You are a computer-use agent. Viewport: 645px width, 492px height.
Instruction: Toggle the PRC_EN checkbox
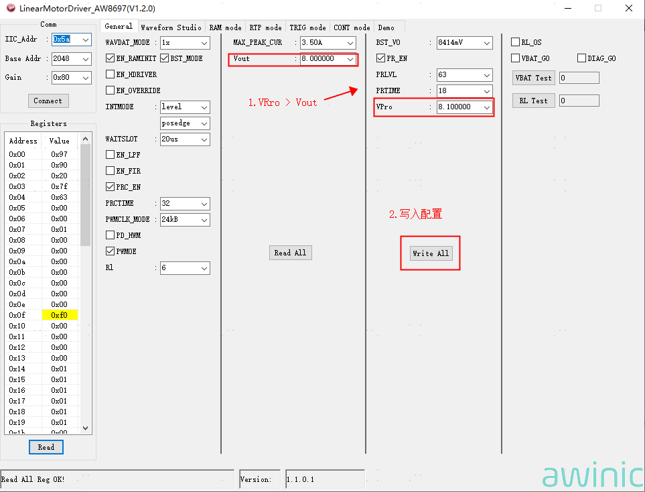110,186
